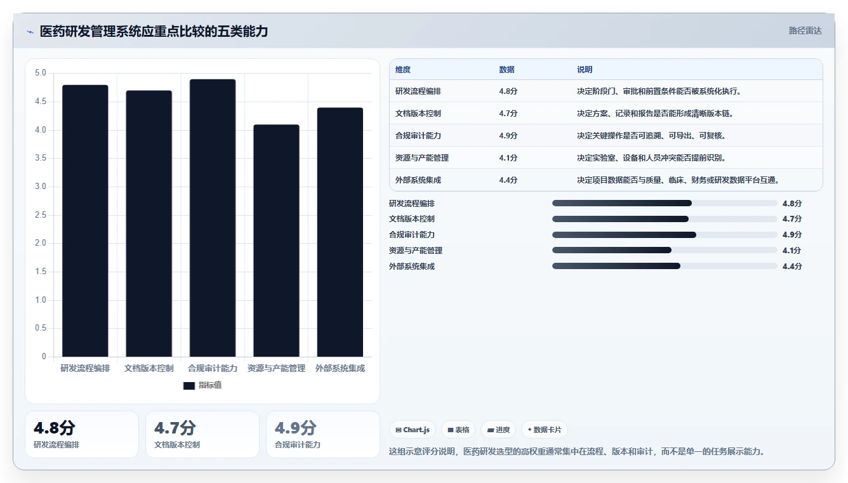
Task: Open the 4.8分 研发流程编排 data card
Action: [x=82, y=434]
